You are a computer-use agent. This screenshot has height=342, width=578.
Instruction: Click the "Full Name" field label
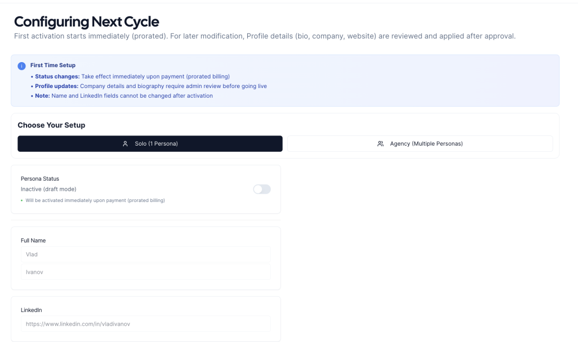coord(33,240)
